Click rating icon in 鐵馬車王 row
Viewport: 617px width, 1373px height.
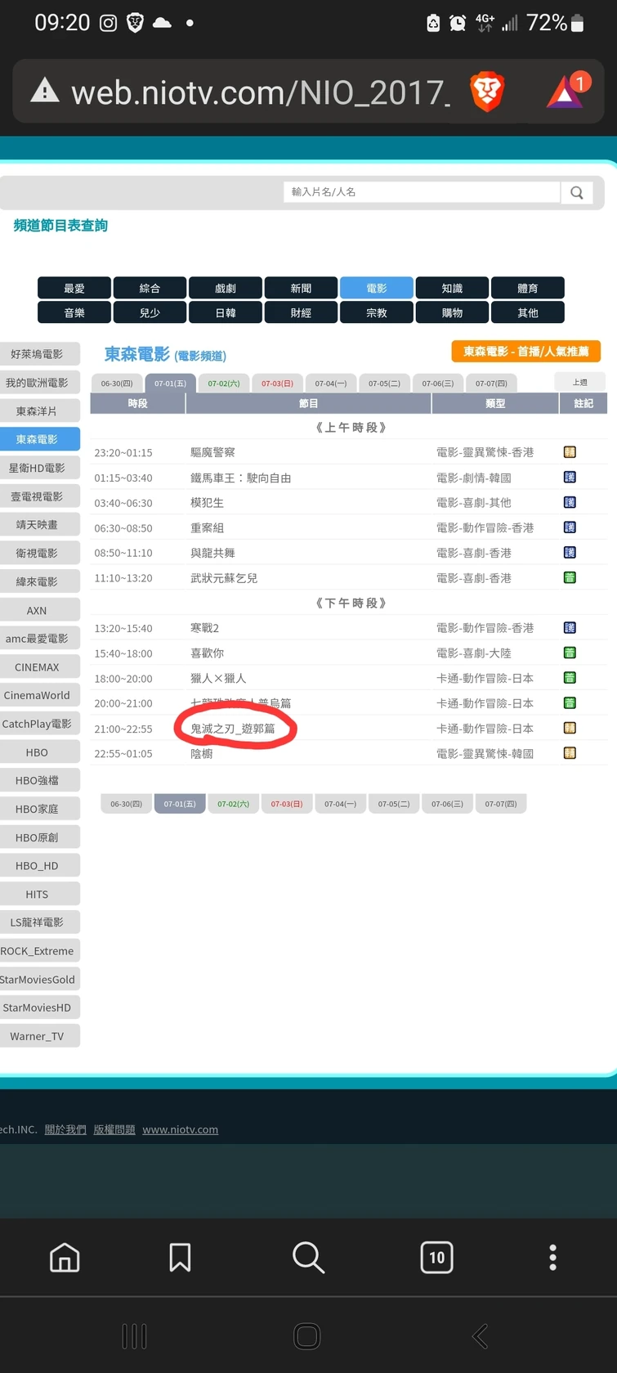point(570,477)
